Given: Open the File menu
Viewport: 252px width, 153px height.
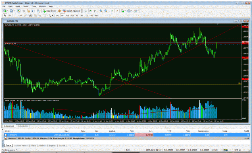Looking at the screenshot, I should click(x=4, y=6).
